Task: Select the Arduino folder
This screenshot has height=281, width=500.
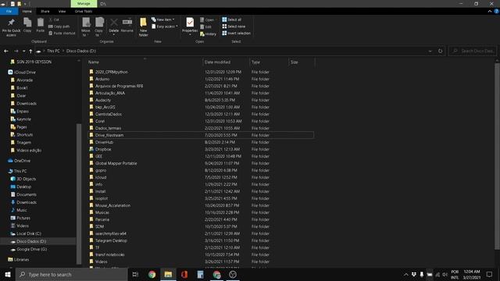Action: click(x=102, y=79)
